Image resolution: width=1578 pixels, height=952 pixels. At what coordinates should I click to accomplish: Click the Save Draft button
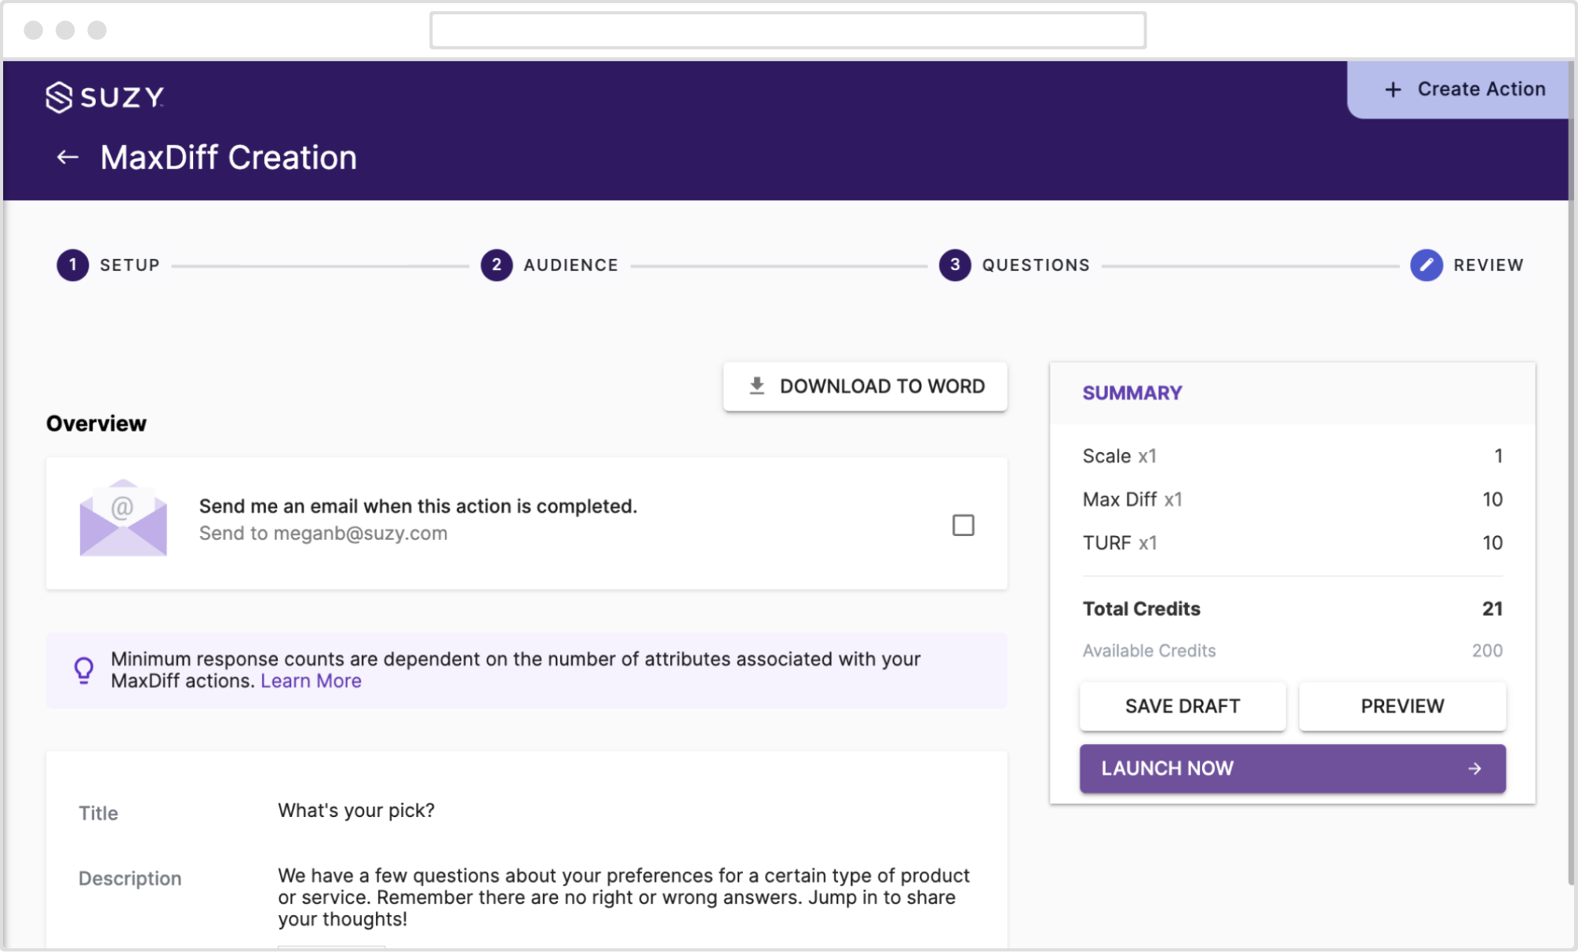1182,706
